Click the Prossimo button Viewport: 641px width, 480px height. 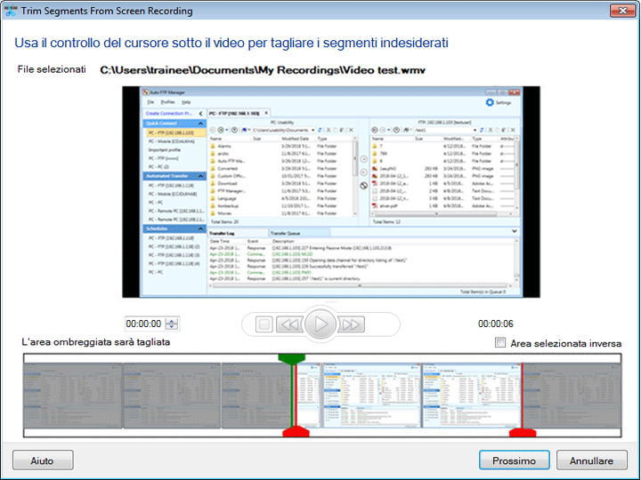(x=514, y=460)
